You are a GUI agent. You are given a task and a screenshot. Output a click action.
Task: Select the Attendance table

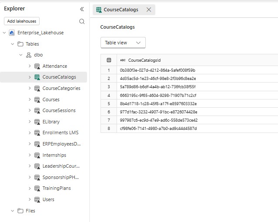[x=55, y=66]
